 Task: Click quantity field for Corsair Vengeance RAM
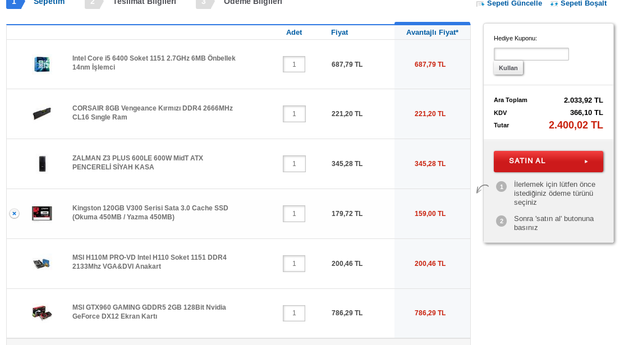tap(294, 114)
